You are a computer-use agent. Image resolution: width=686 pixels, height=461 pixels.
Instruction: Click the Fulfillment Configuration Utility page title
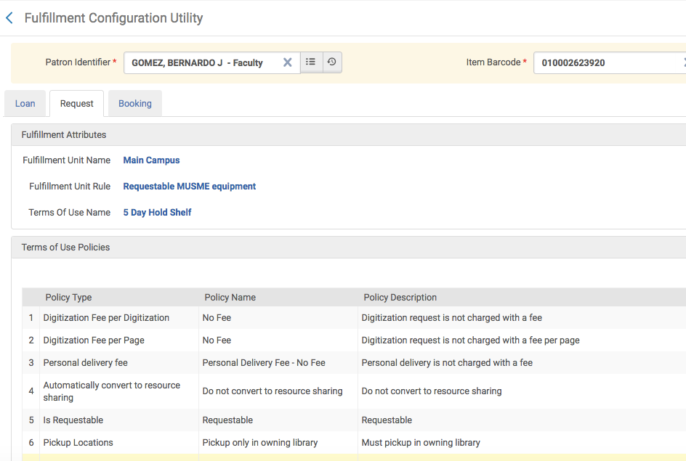pos(114,18)
